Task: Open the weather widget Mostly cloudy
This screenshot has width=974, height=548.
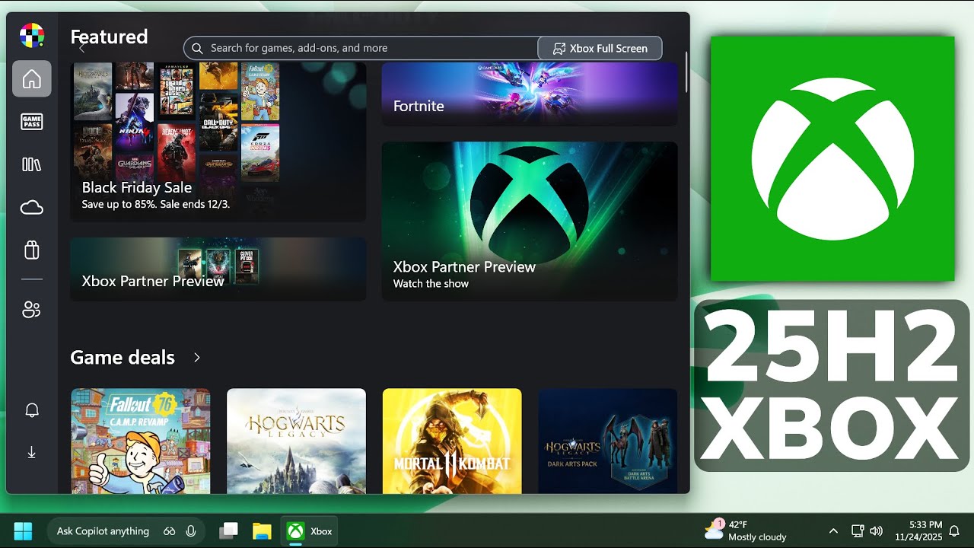Action: click(746, 530)
